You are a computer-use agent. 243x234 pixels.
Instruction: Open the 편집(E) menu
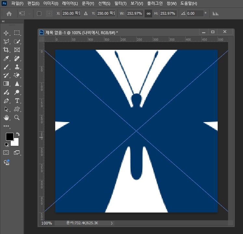pyautogui.click(x=33, y=3)
